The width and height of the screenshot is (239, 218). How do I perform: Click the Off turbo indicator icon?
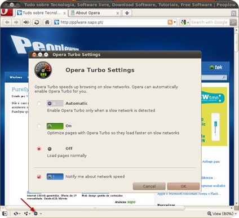pyautogui.click(x=50, y=149)
